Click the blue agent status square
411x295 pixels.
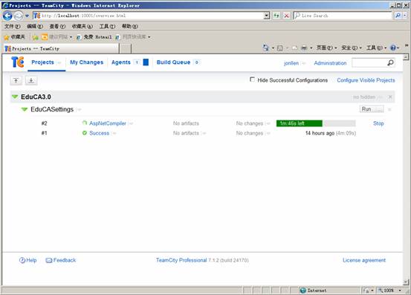coord(146,62)
